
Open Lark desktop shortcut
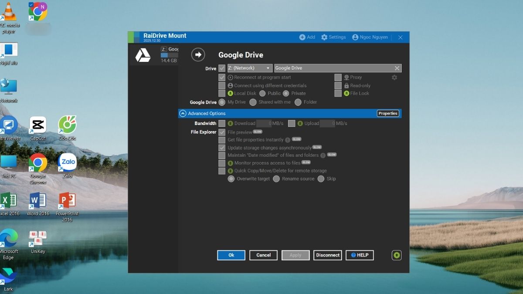coord(8,279)
